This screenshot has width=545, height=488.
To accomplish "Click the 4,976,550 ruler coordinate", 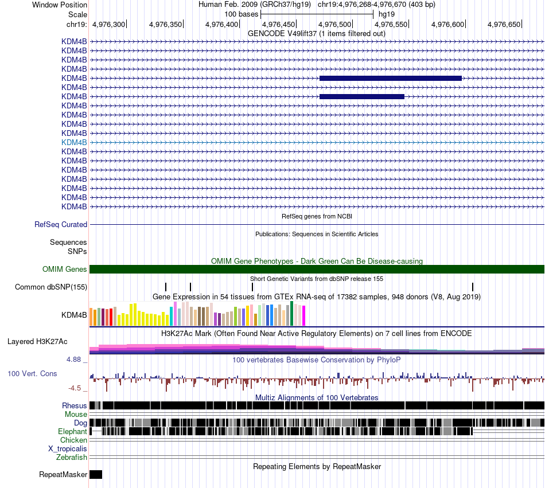I will (x=391, y=24).
